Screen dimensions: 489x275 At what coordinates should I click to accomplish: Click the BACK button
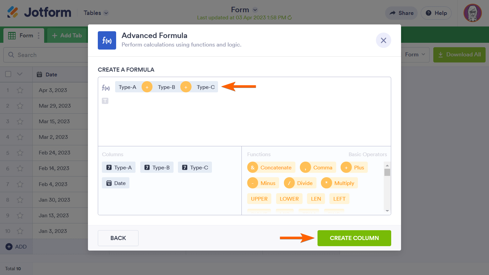pos(118,238)
